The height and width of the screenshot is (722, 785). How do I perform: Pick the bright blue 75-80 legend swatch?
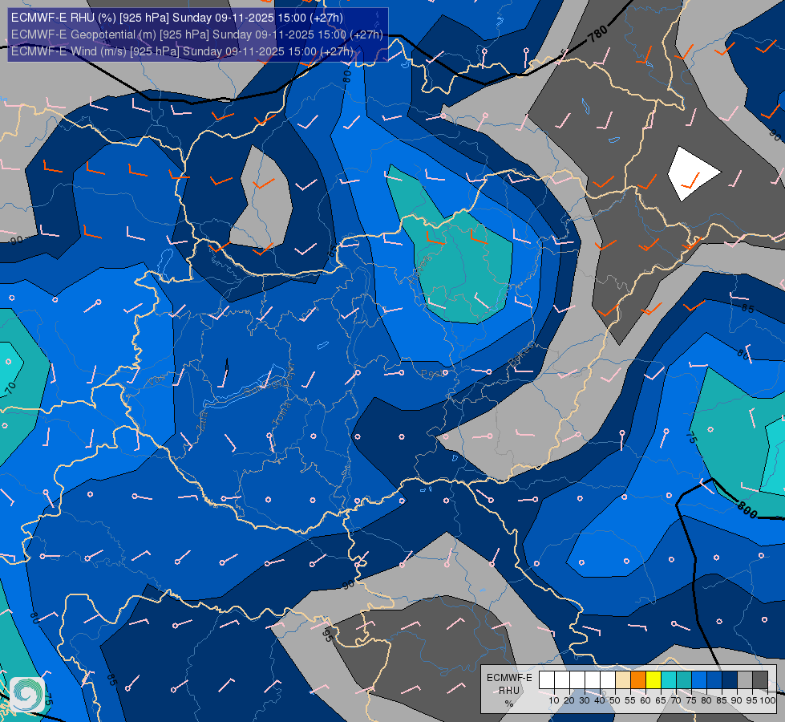click(x=699, y=679)
